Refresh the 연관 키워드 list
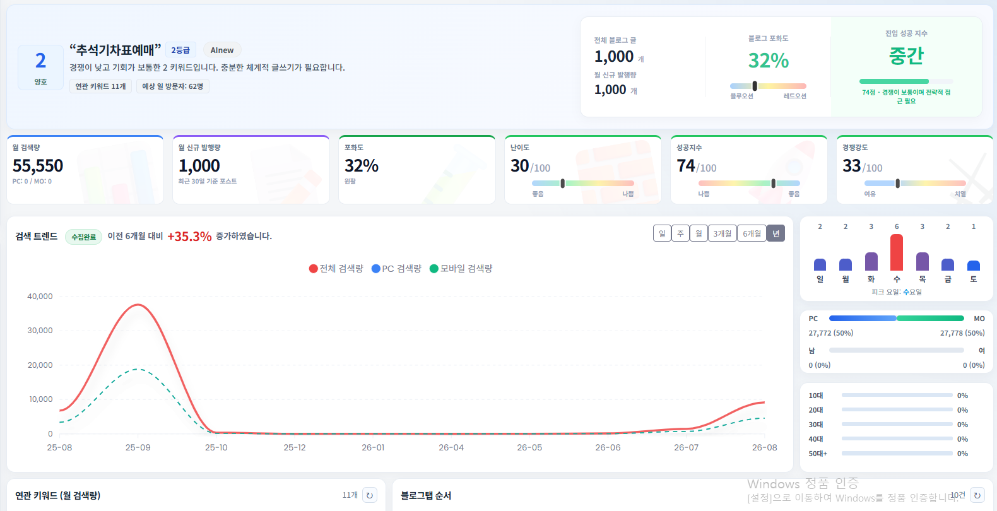This screenshot has height=511, width=997. (x=370, y=495)
